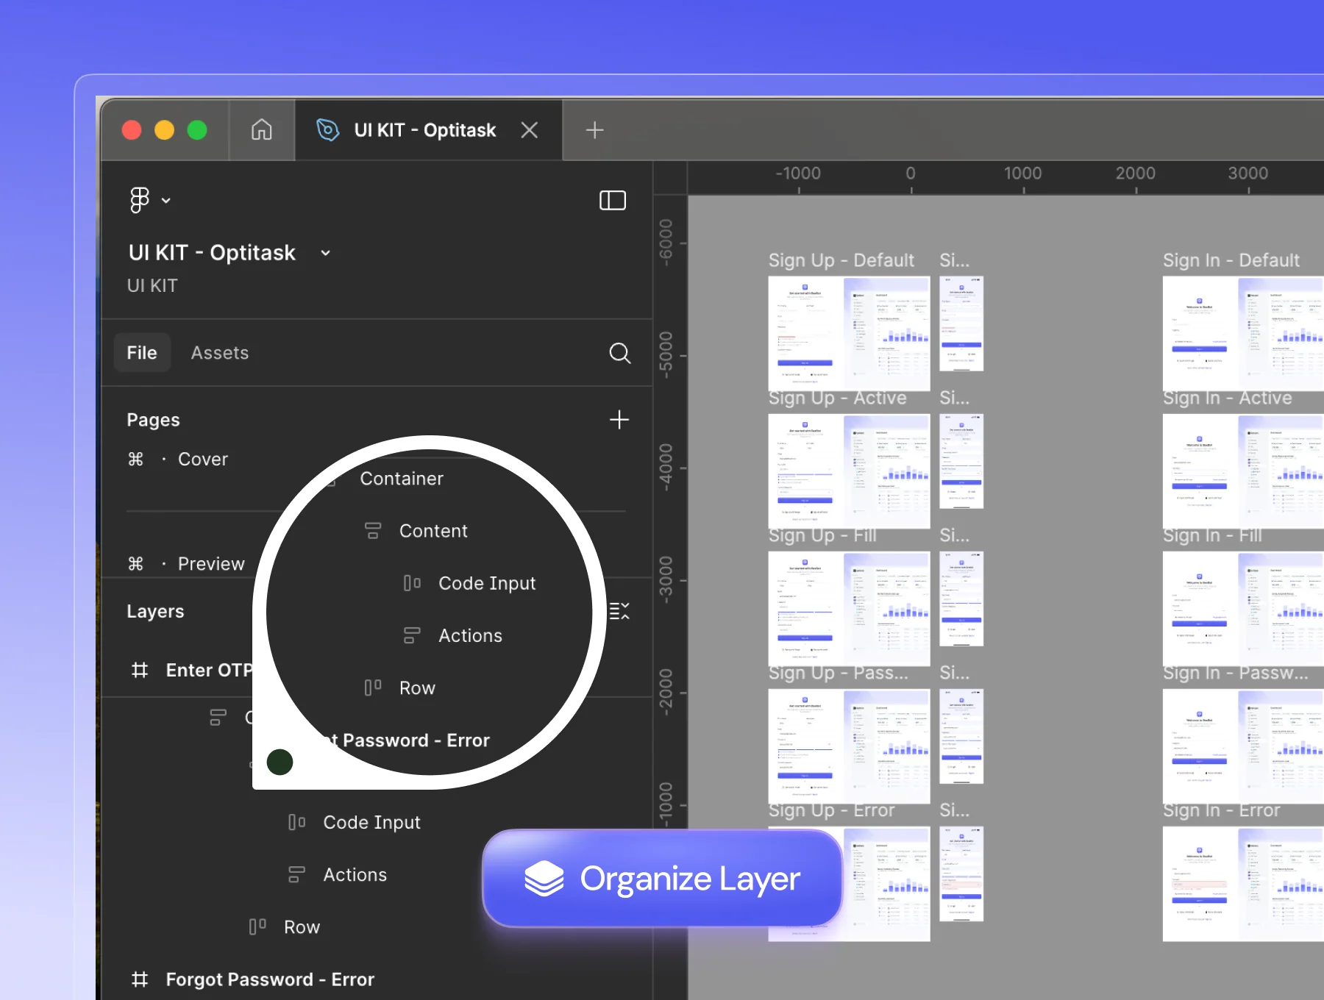Click the Sign Up - Default frame label
This screenshot has height=1000, width=1324.
[841, 261]
